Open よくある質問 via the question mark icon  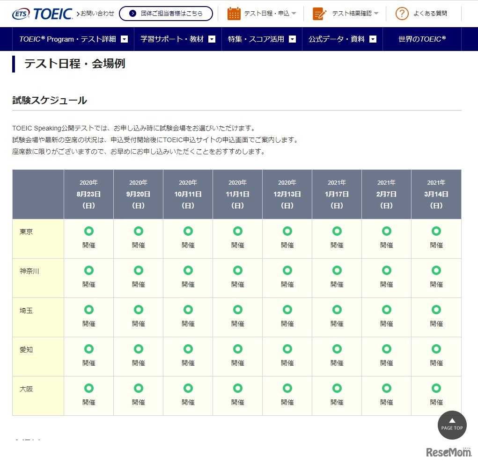(x=401, y=14)
